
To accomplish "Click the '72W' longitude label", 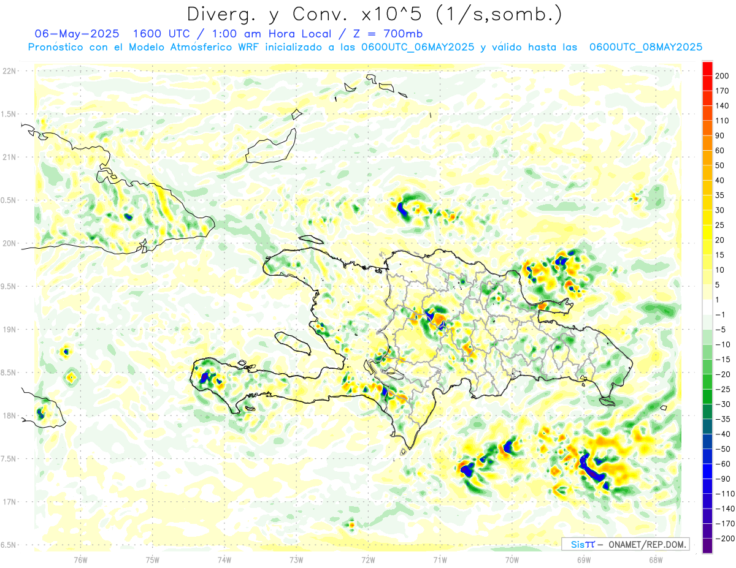I will click(368, 559).
